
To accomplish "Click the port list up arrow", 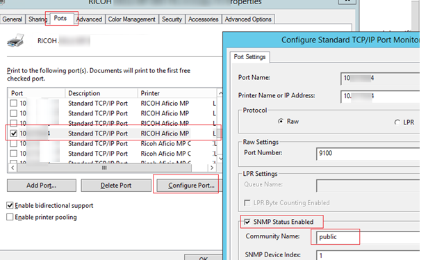I will [220, 93].
